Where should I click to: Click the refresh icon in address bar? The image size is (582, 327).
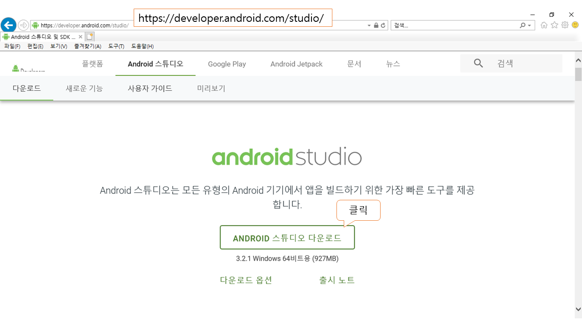click(x=383, y=25)
